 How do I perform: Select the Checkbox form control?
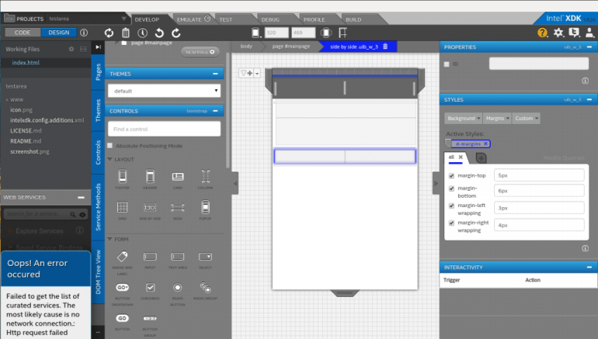[x=150, y=291]
